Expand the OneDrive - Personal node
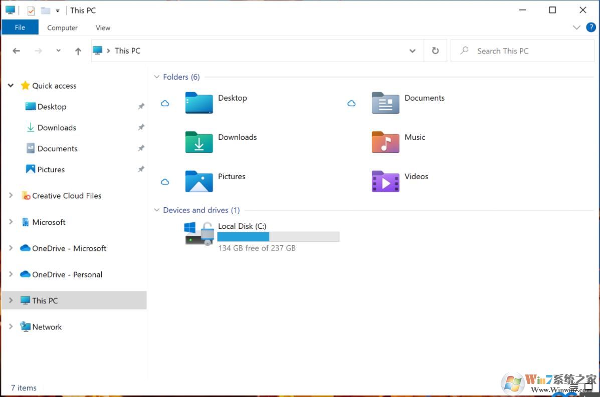The width and height of the screenshot is (600, 397). click(x=11, y=274)
